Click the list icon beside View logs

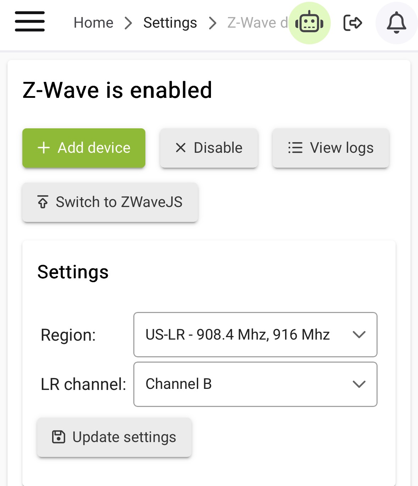tap(295, 148)
